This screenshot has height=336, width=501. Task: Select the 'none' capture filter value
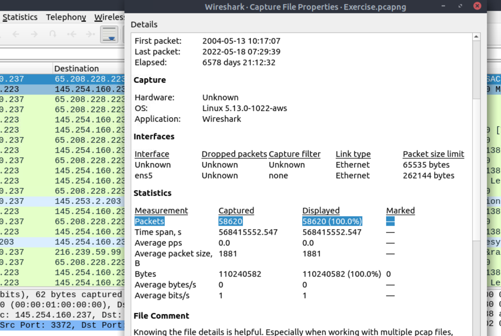coord(278,176)
